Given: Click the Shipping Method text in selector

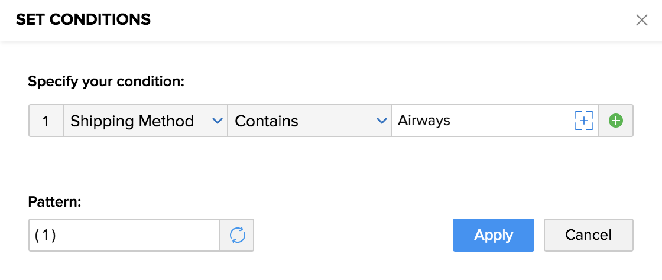Looking at the screenshot, I should 132,121.
